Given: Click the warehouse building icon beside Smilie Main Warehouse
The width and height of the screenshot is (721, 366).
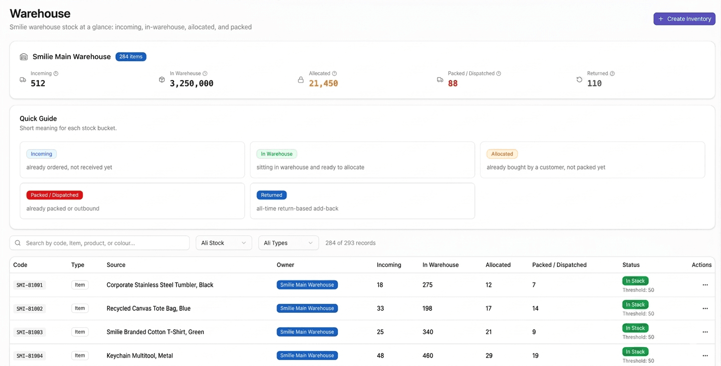Looking at the screenshot, I should pos(23,57).
